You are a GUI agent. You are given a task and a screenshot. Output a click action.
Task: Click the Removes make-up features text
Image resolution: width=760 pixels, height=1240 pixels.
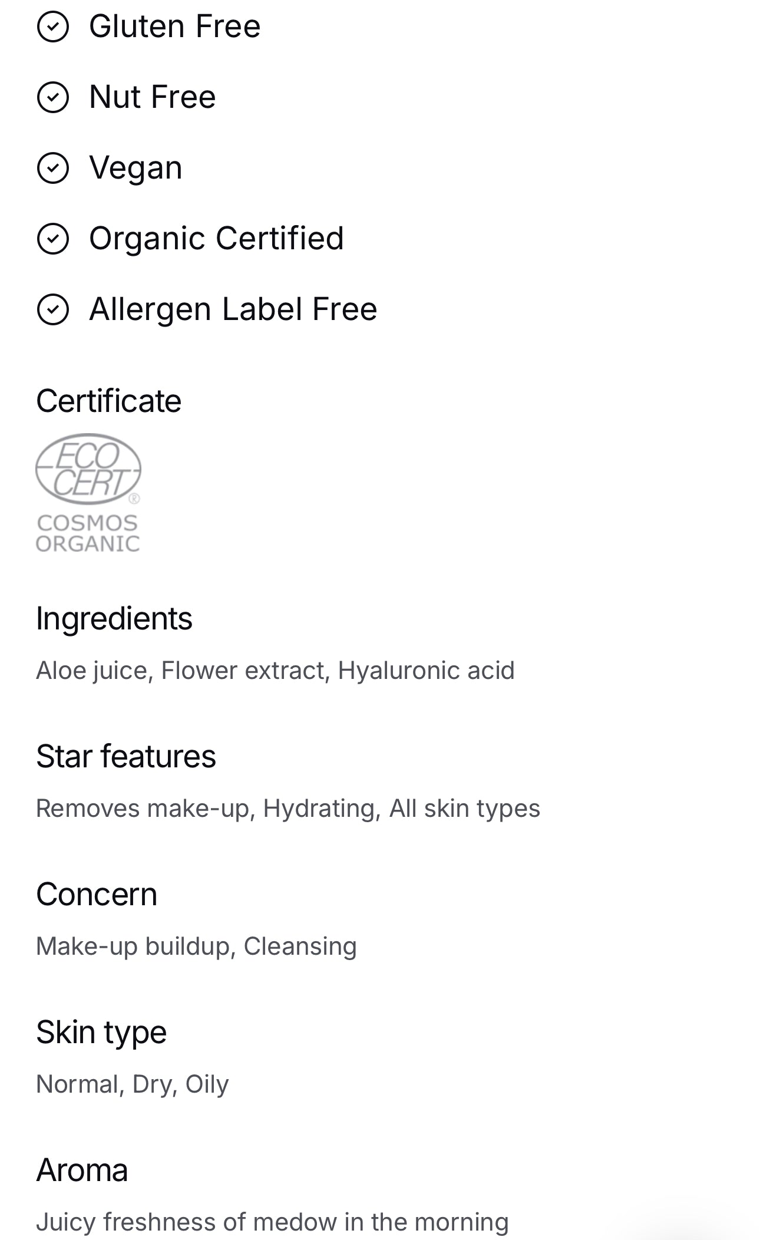pos(288,809)
